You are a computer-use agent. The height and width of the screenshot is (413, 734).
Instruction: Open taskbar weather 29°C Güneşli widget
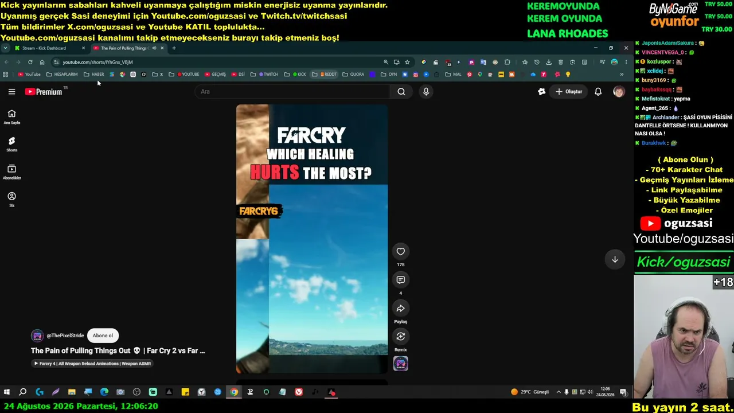click(530, 392)
